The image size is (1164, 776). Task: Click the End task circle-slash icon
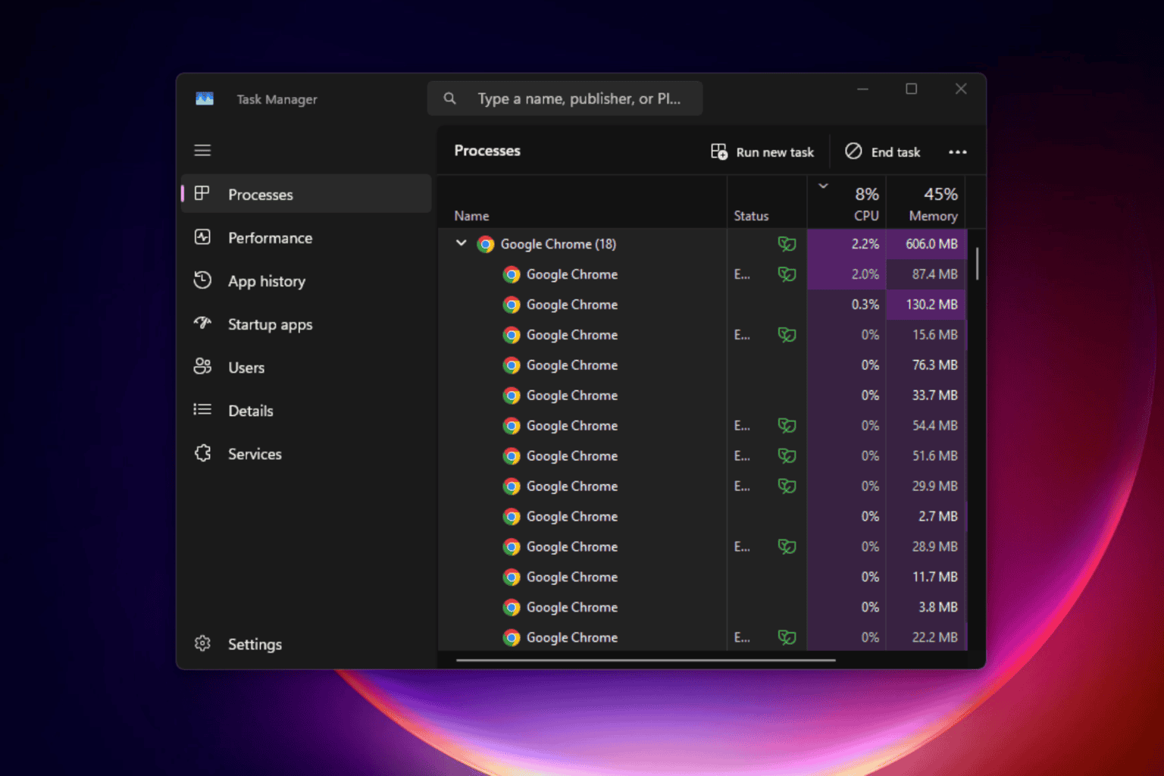853,151
